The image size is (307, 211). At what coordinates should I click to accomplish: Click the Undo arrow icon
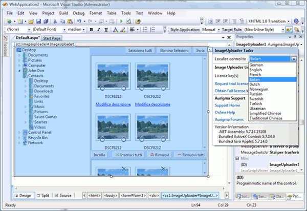point(79,21)
